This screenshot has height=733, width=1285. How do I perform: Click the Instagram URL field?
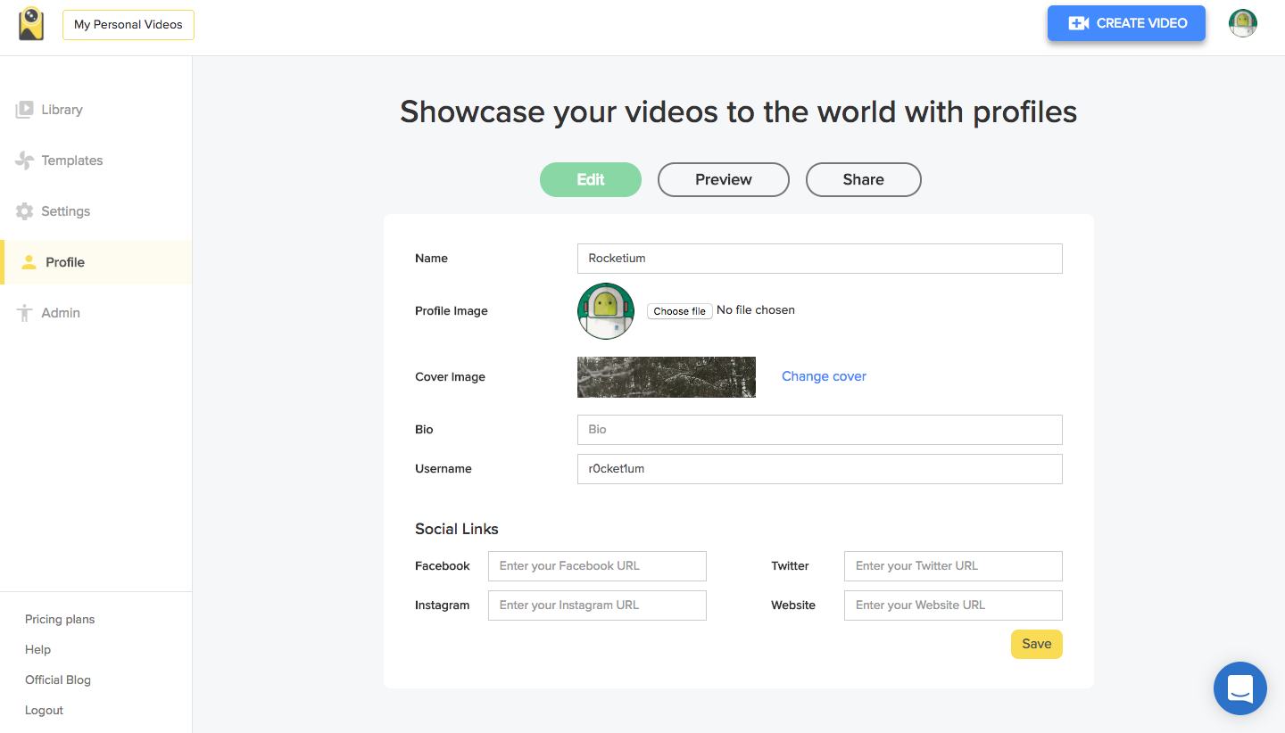pos(597,605)
